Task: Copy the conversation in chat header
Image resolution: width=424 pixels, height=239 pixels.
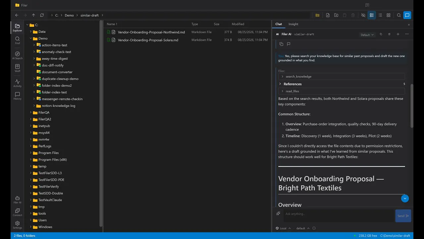Action: click(x=381, y=34)
